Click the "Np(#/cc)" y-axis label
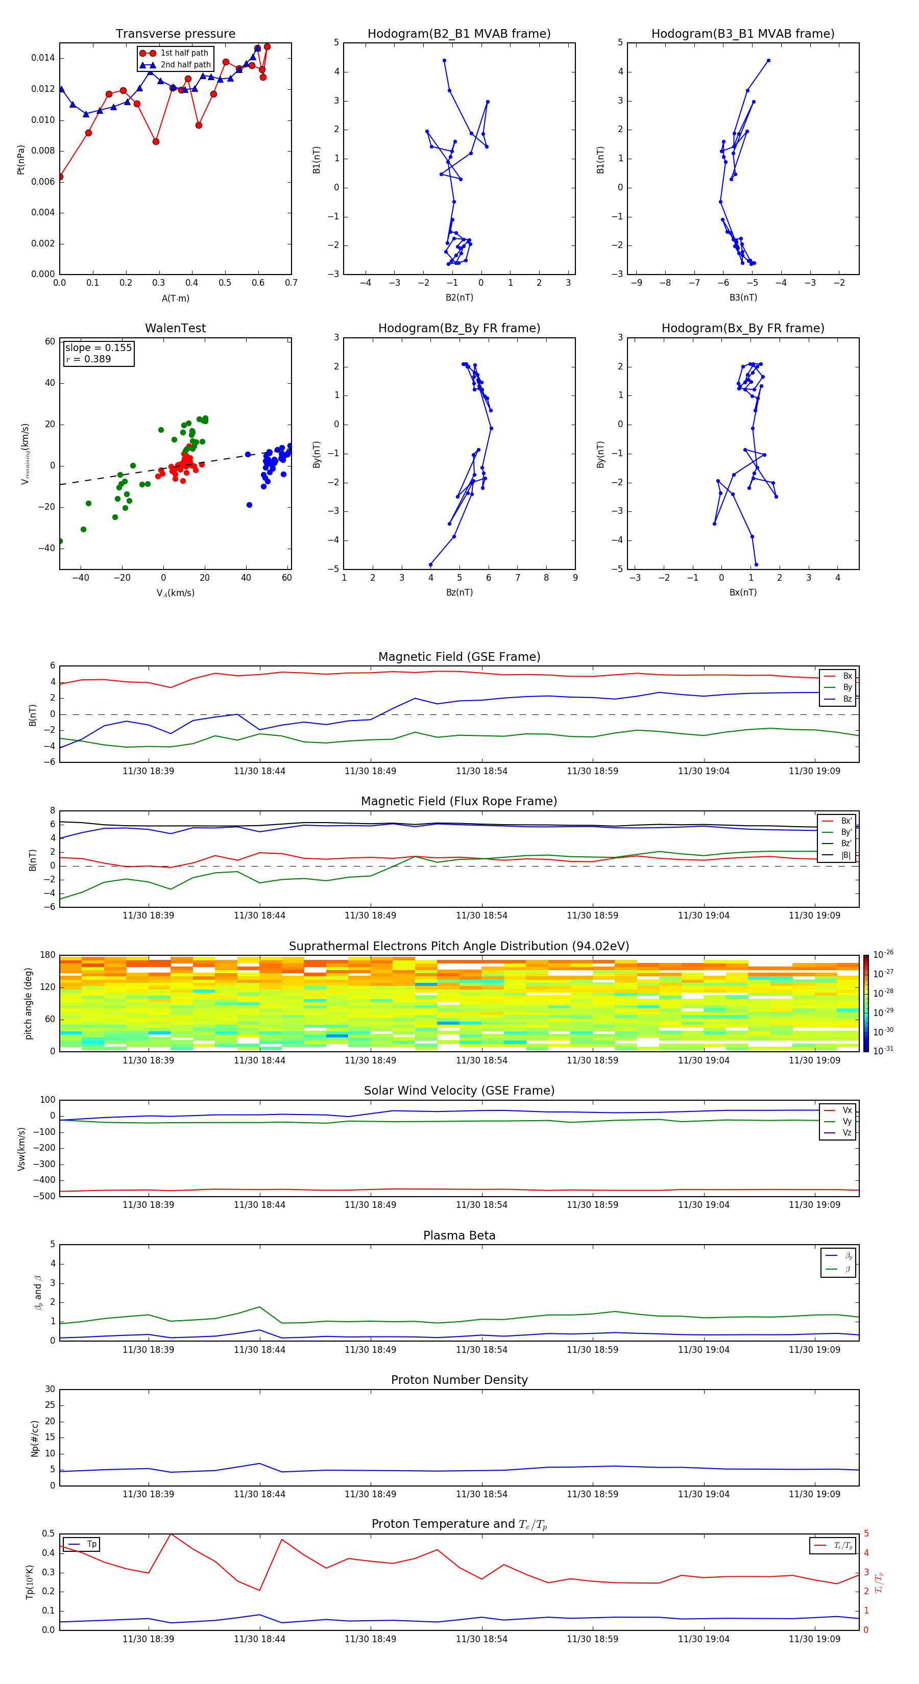The width and height of the screenshot is (919, 1684). click(34, 1438)
